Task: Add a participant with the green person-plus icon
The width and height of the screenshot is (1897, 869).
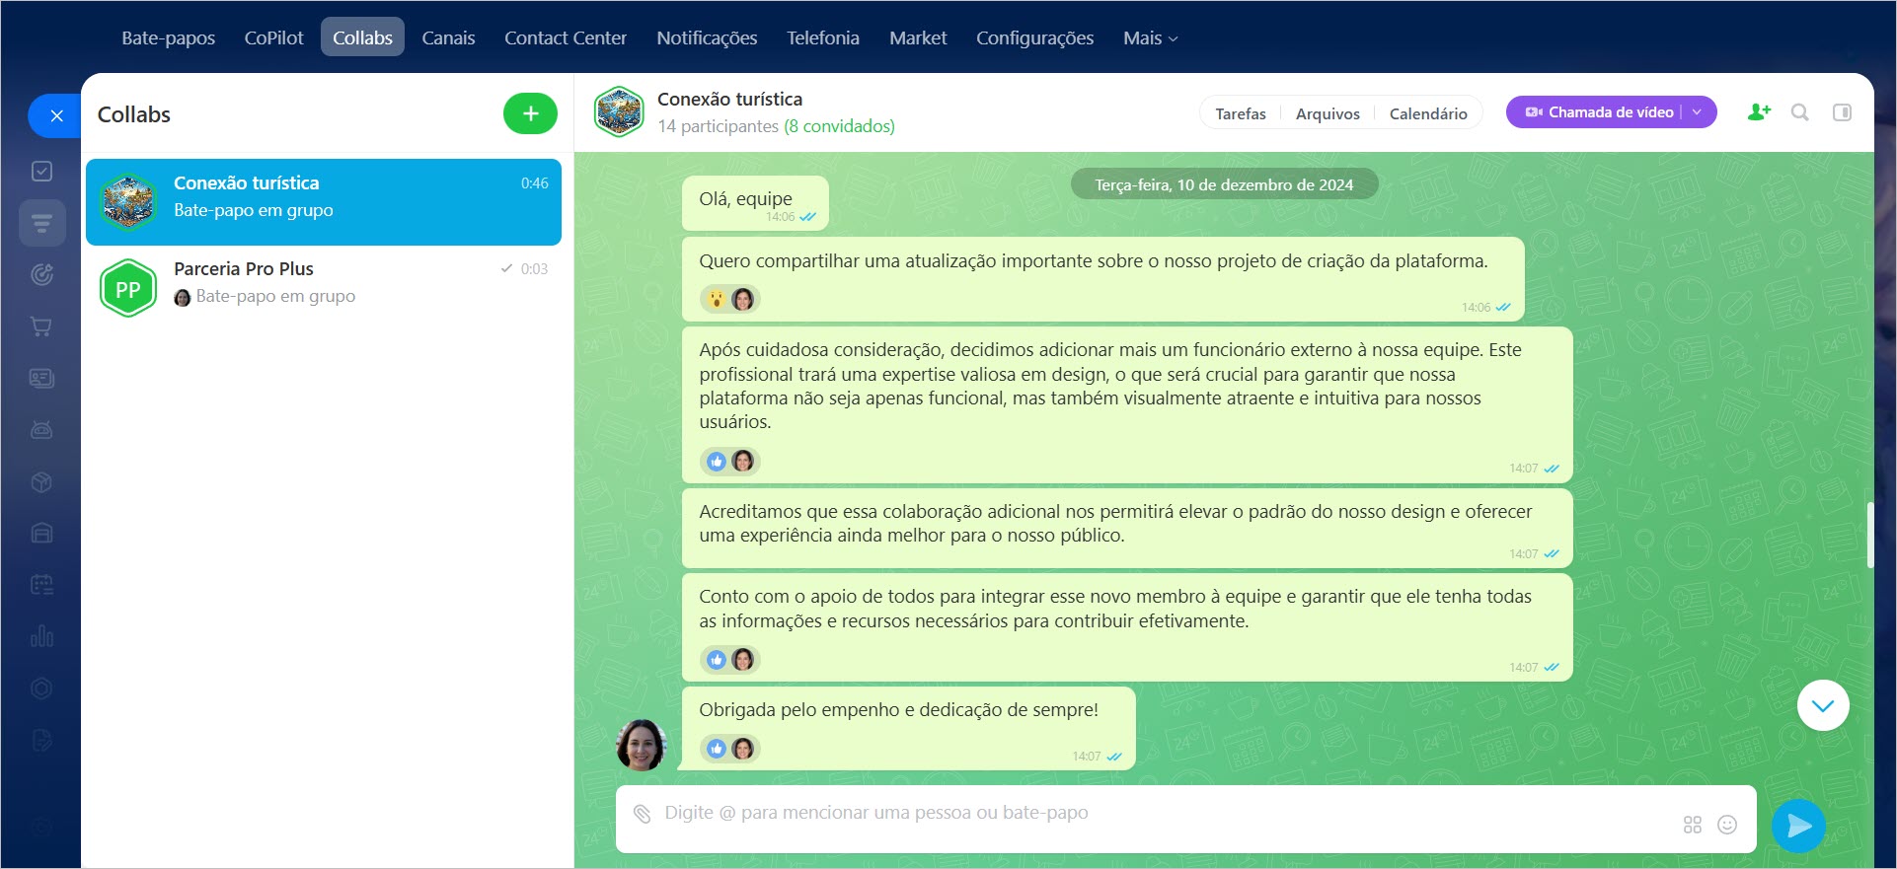Action: (1759, 112)
